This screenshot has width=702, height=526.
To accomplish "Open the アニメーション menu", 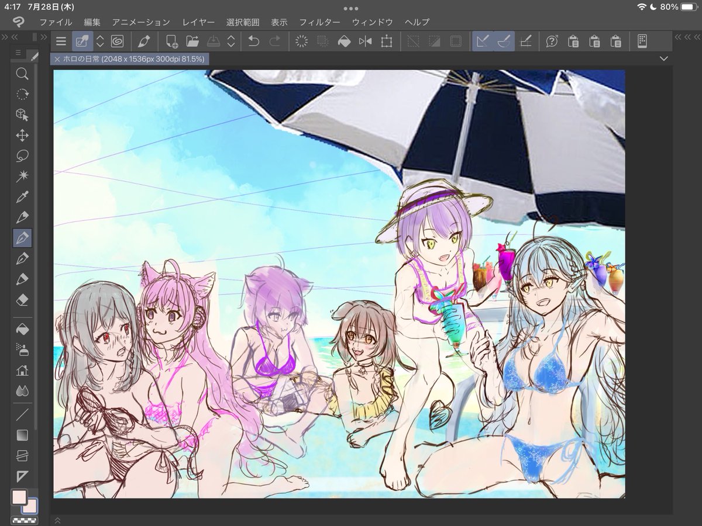I will point(141,22).
